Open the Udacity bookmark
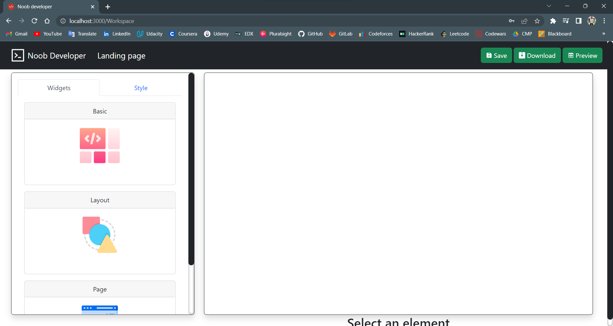The image size is (613, 326). point(150,34)
